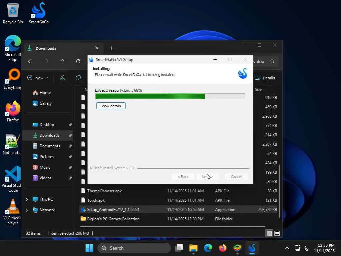Viewport: 341px width, 256px height.
Task: Open Firefox from the taskbar
Action: tap(223, 248)
